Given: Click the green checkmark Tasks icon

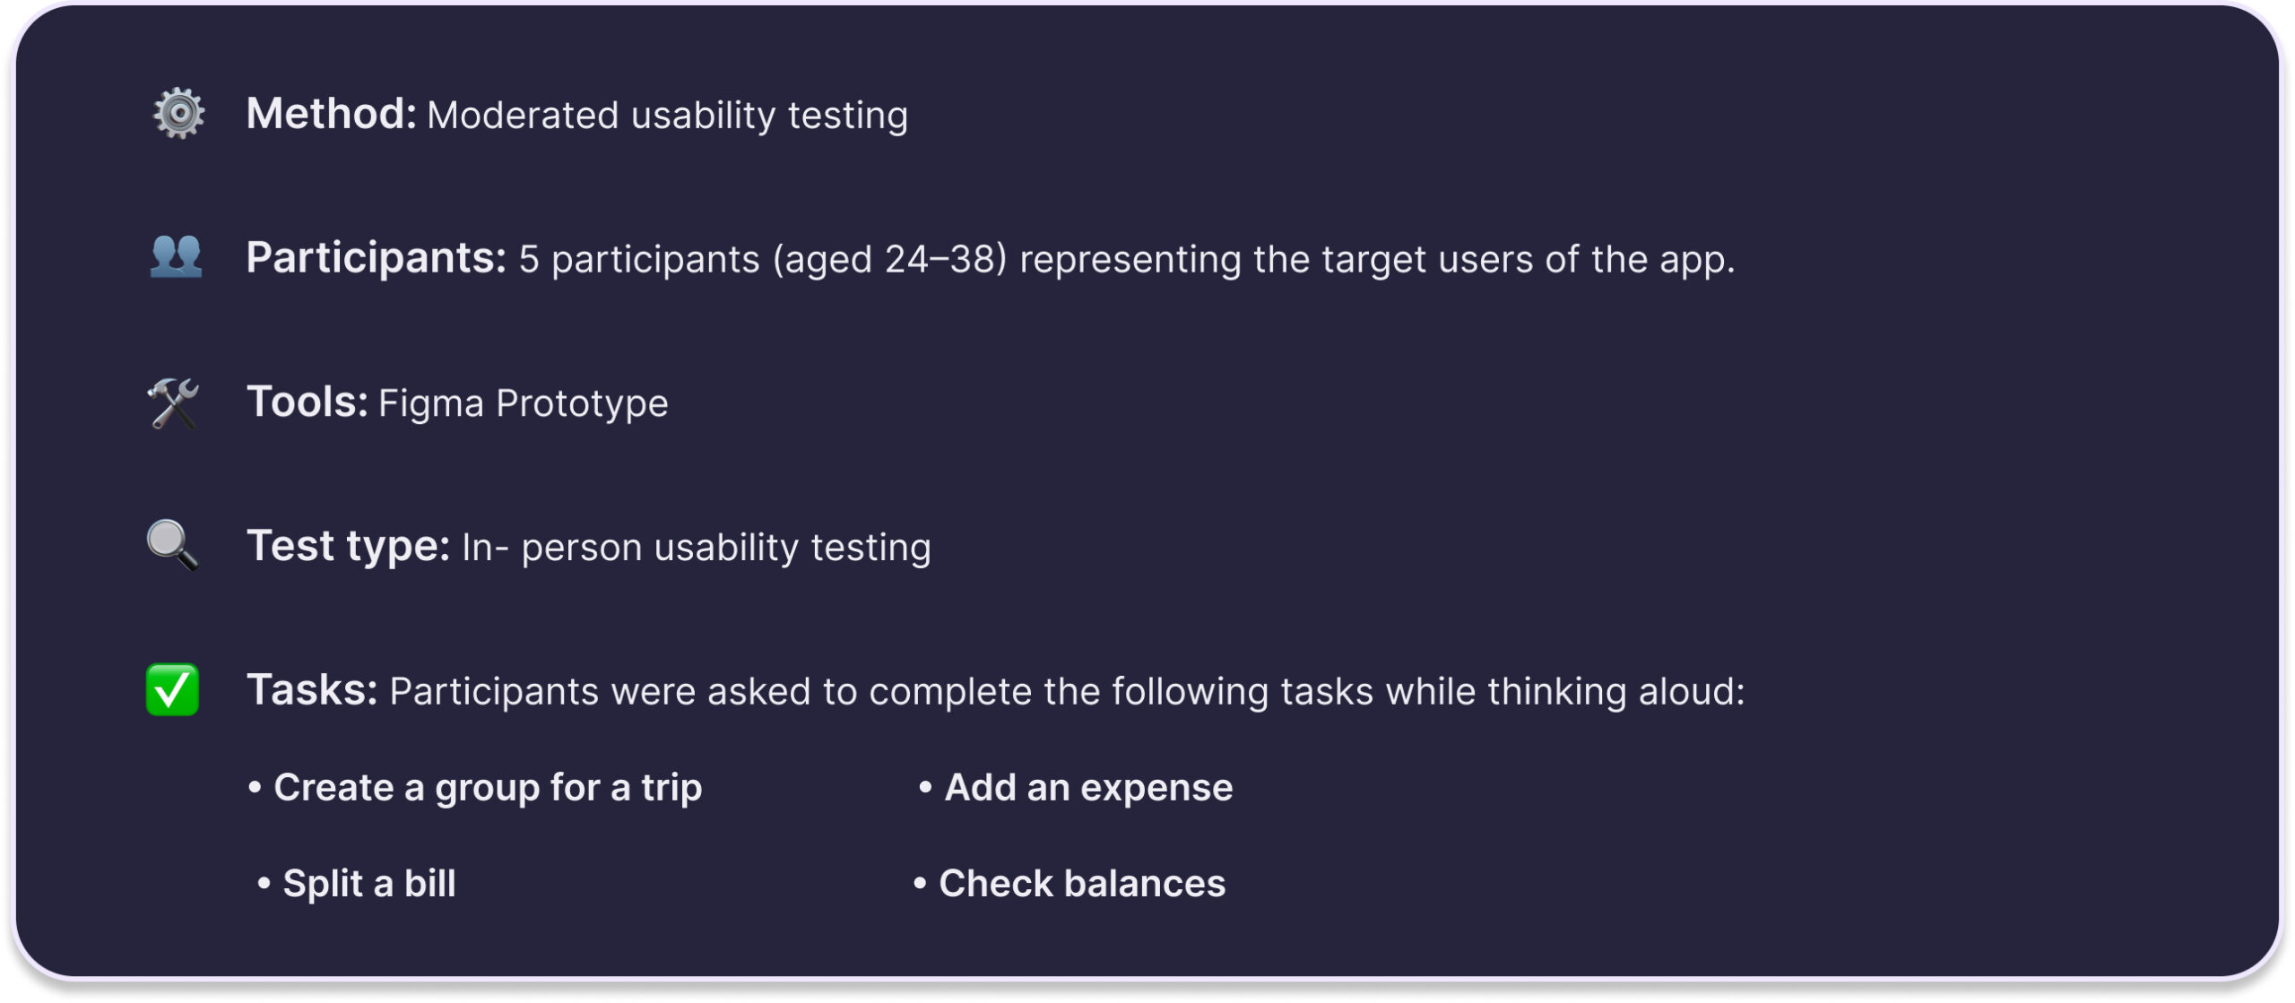Looking at the screenshot, I should [172, 689].
